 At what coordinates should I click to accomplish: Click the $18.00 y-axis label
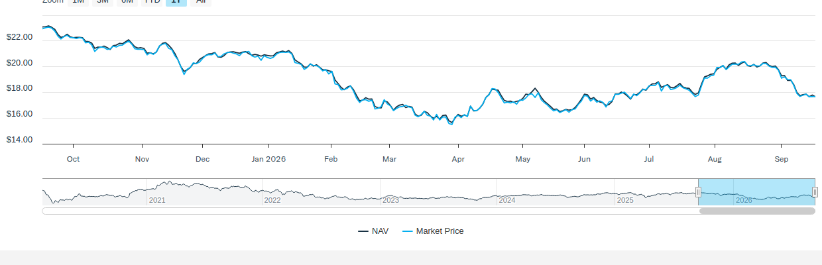point(19,89)
